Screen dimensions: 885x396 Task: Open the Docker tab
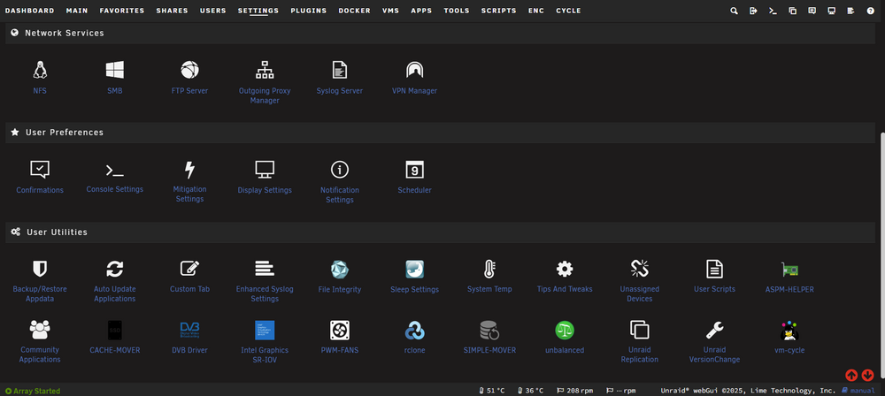(x=355, y=11)
